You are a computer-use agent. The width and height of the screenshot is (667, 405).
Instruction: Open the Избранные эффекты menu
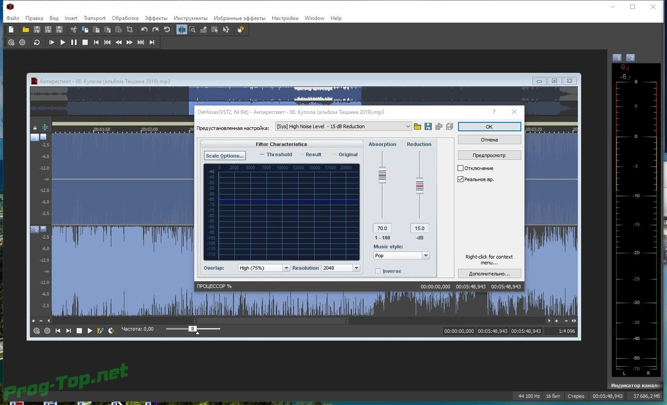coord(240,18)
